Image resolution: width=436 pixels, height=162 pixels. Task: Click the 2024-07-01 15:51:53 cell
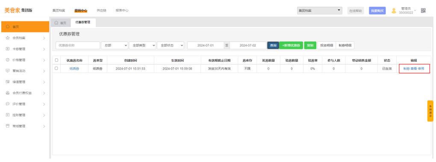(x=130, y=69)
